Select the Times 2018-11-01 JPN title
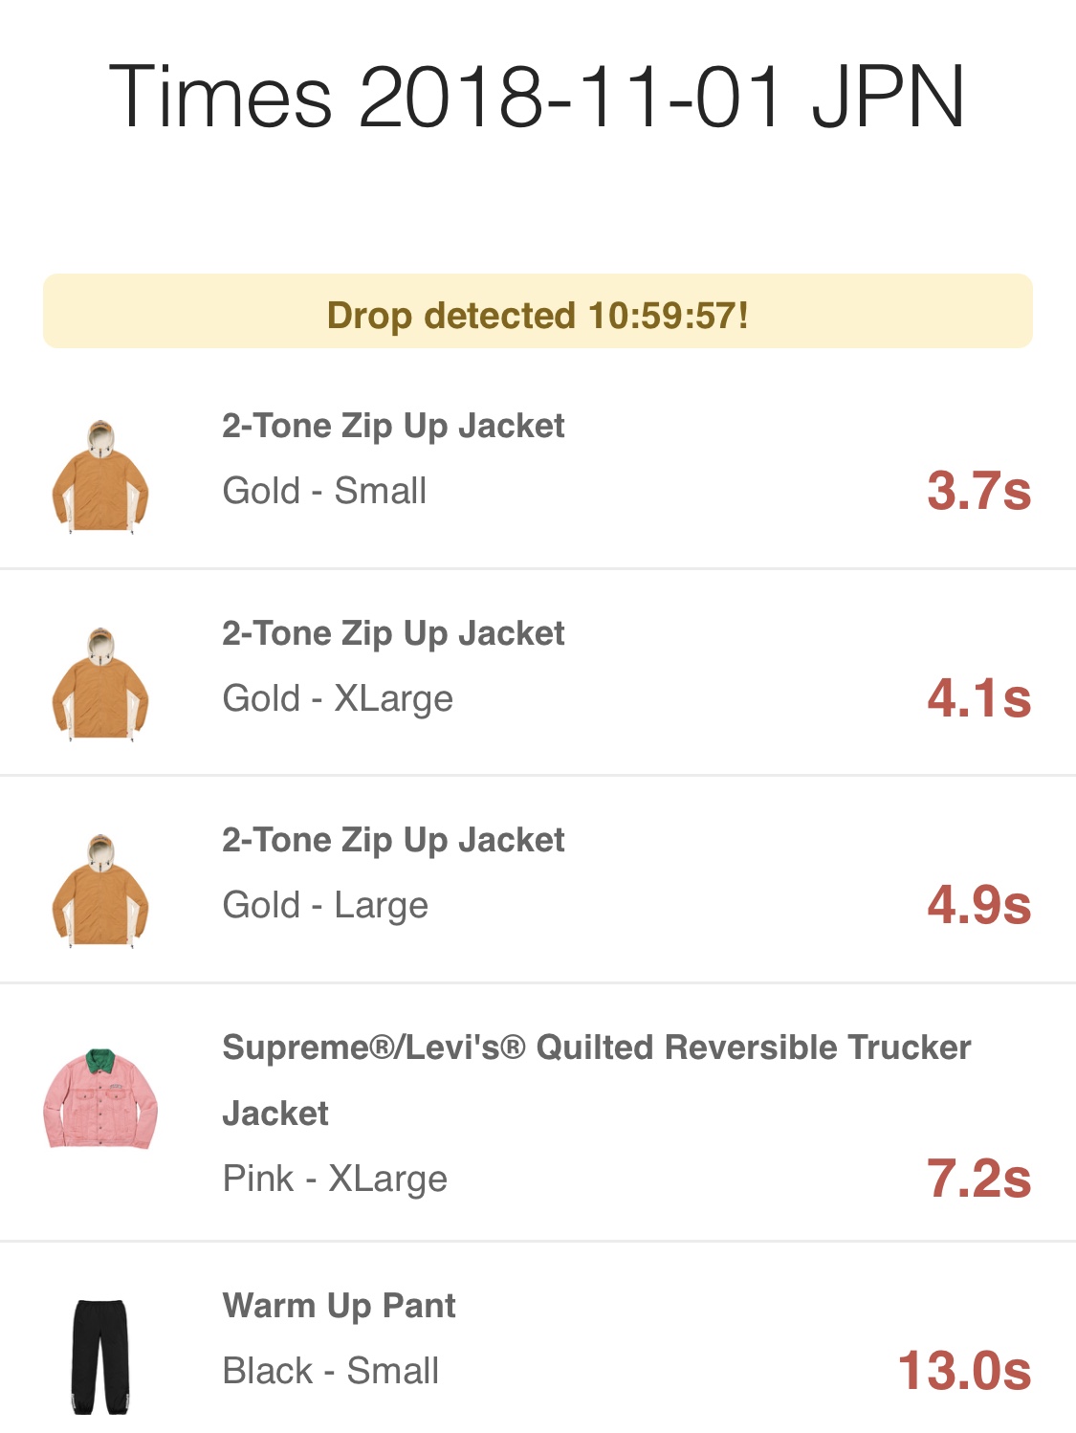Image resolution: width=1076 pixels, height=1433 pixels. pyautogui.click(x=537, y=97)
